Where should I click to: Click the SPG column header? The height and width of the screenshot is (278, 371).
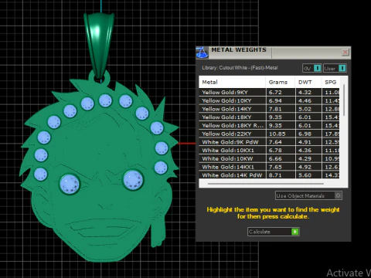(x=331, y=82)
